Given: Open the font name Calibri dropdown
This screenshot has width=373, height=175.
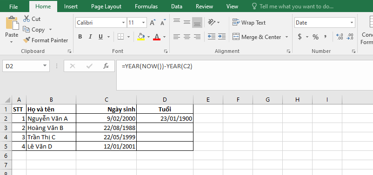Looking at the screenshot, I should pos(123,23).
